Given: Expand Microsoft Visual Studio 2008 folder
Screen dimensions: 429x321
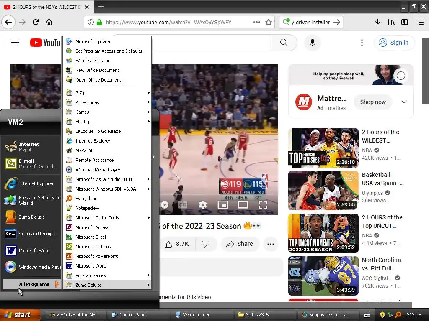Looking at the screenshot, I should coord(107,179).
